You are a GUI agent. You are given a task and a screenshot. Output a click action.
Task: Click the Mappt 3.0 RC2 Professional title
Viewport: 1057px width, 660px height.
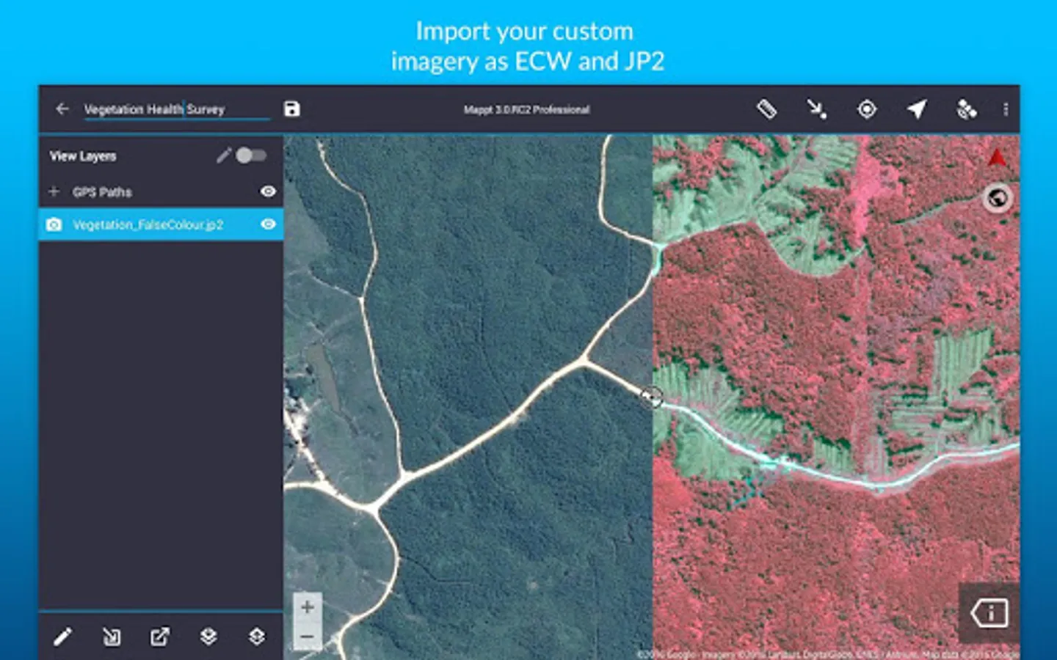(x=526, y=109)
